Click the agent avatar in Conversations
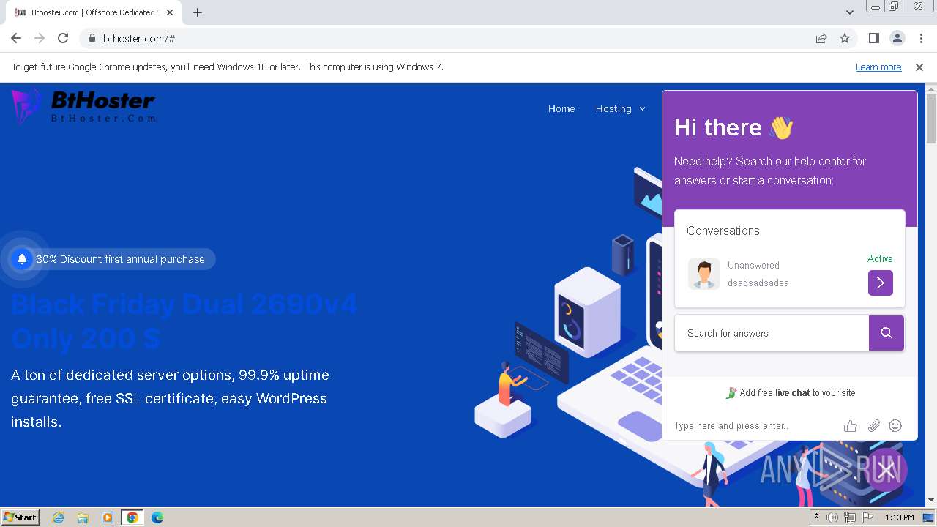Screen dimensions: 937x527 pyautogui.click(x=704, y=274)
